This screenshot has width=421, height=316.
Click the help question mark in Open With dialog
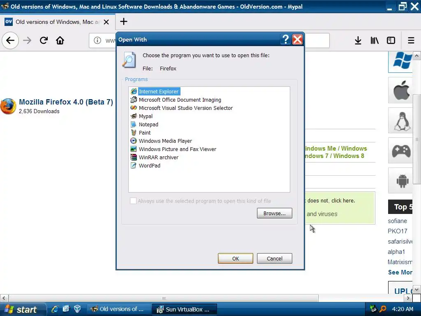click(x=286, y=39)
